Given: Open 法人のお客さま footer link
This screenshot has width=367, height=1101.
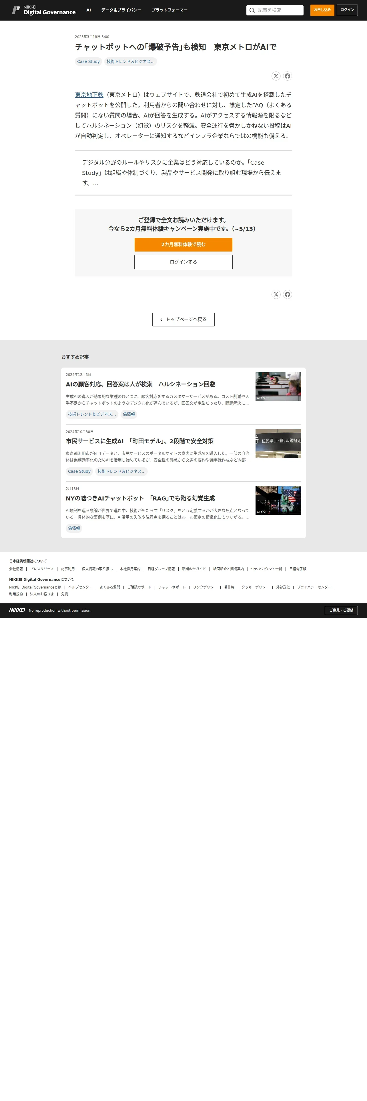Looking at the screenshot, I should click(42, 594).
